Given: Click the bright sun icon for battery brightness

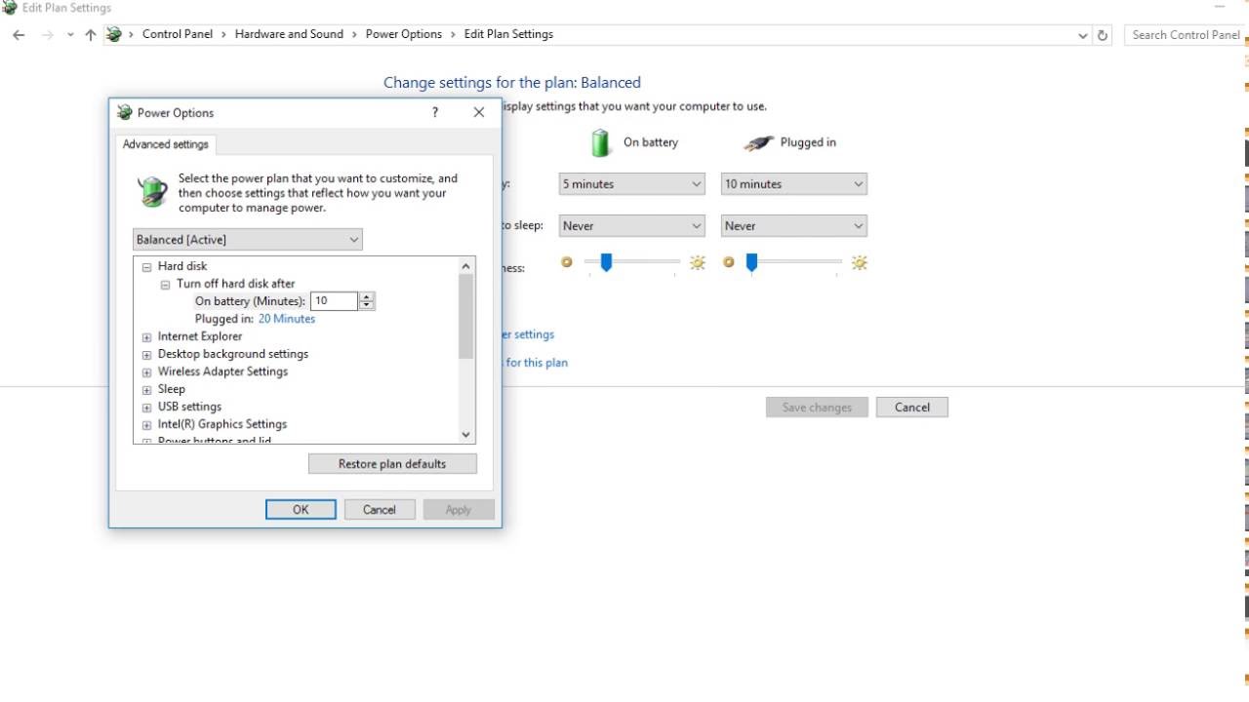Looking at the screenshot, I should (x=698, y=262).
